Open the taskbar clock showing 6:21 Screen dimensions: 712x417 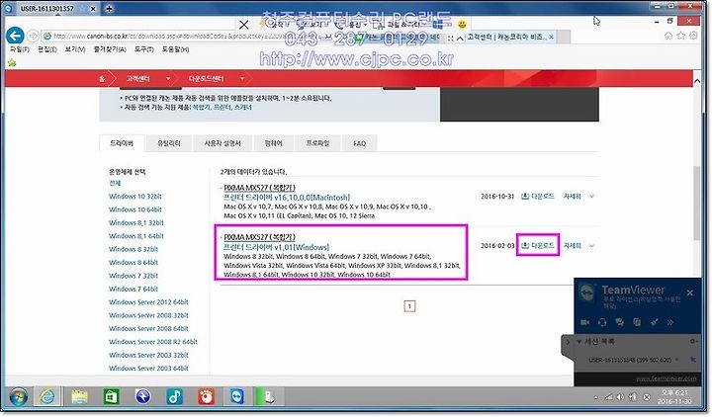(673, 397)
